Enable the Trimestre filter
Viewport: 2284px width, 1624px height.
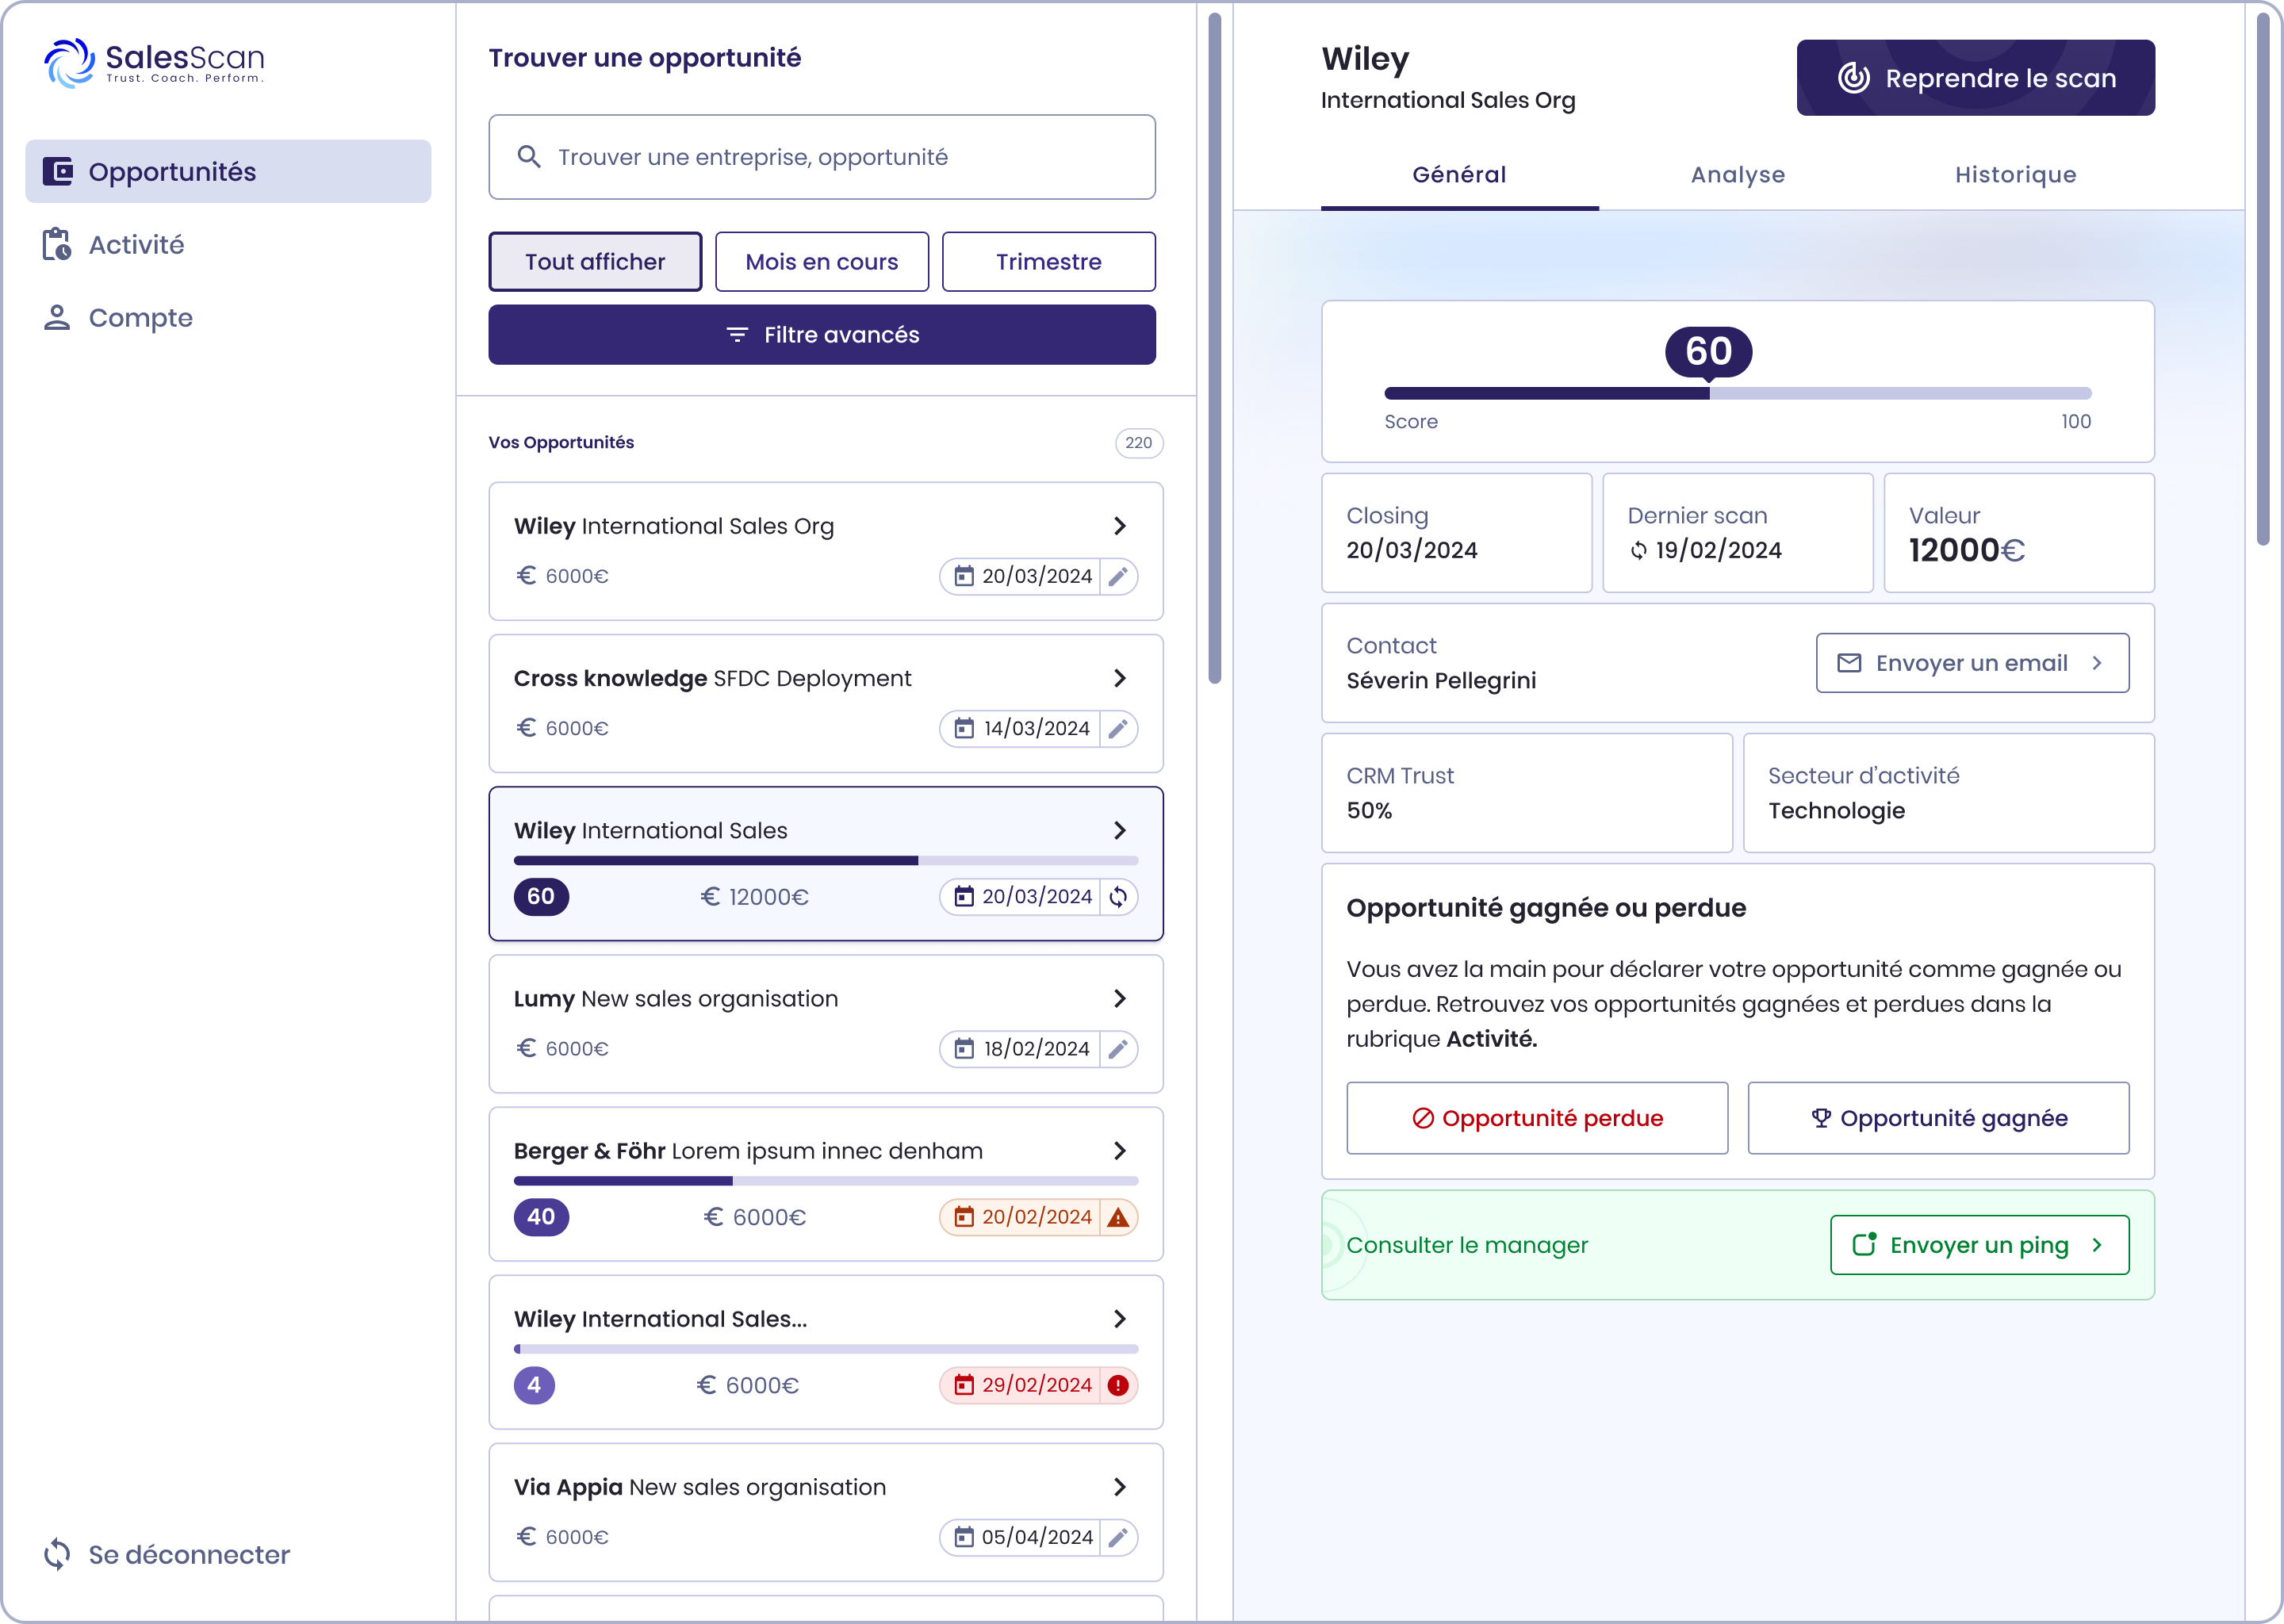[x=1048, y=262]
